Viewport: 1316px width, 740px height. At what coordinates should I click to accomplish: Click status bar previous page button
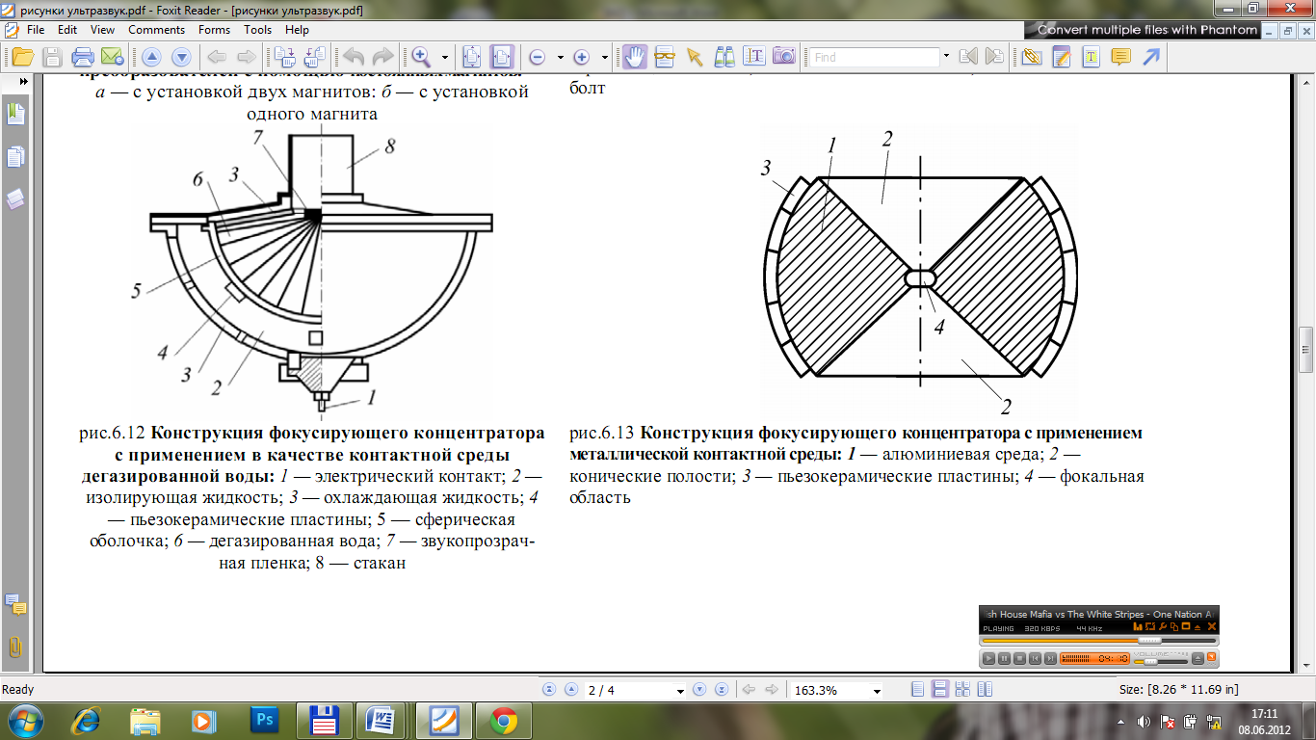tap(570, 690)
